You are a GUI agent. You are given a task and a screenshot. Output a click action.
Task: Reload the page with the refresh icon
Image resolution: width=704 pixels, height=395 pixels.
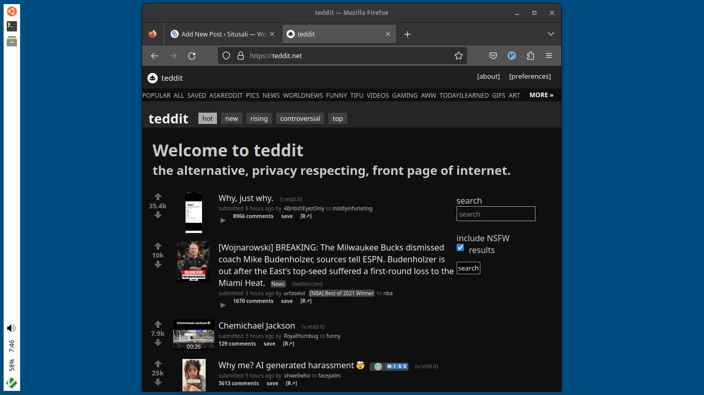tap(192, 56)
